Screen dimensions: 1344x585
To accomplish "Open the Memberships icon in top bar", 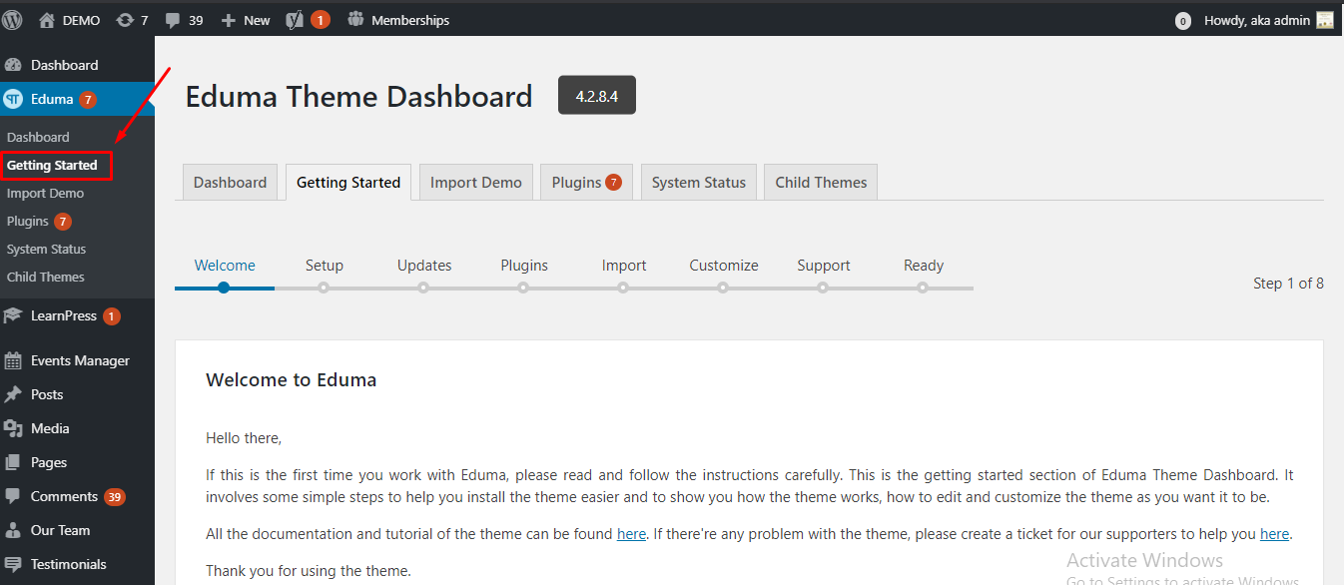I will click(355, 19).
